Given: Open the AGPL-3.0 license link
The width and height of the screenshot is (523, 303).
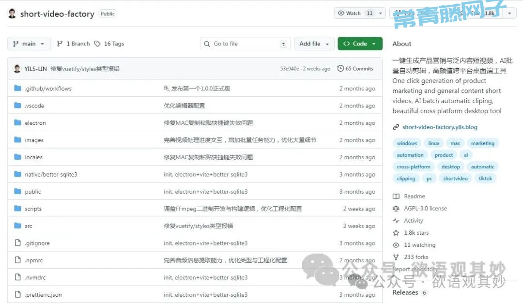Looking at the screenshot, I should (x=425, y=209).
